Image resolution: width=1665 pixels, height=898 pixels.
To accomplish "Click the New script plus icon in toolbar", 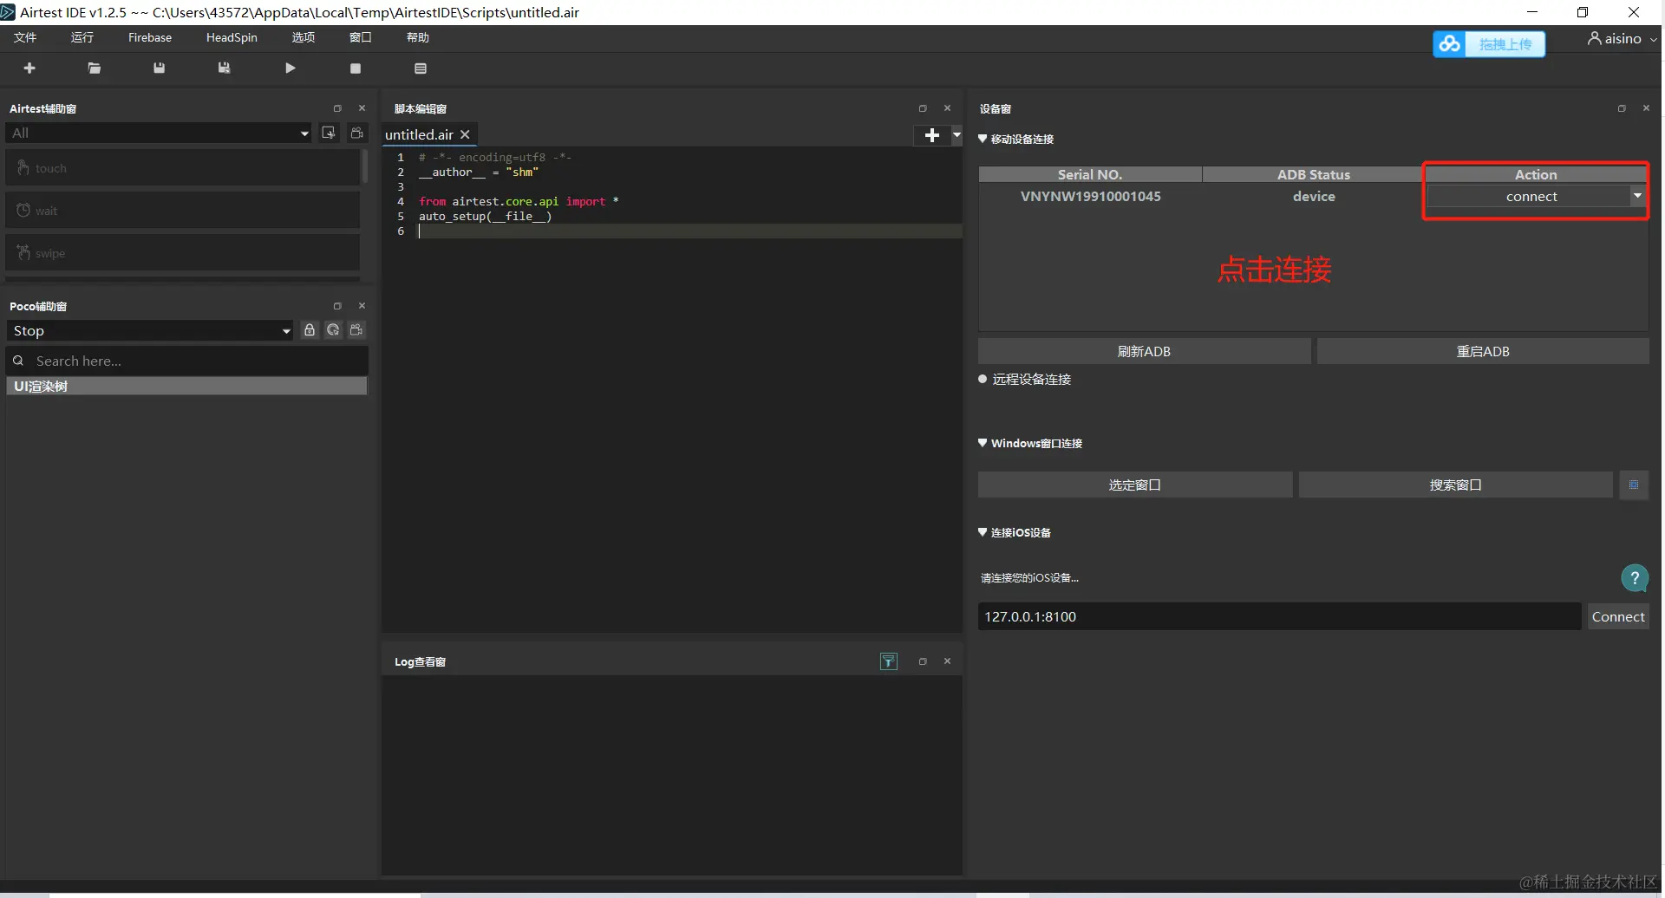I will 29,68.
